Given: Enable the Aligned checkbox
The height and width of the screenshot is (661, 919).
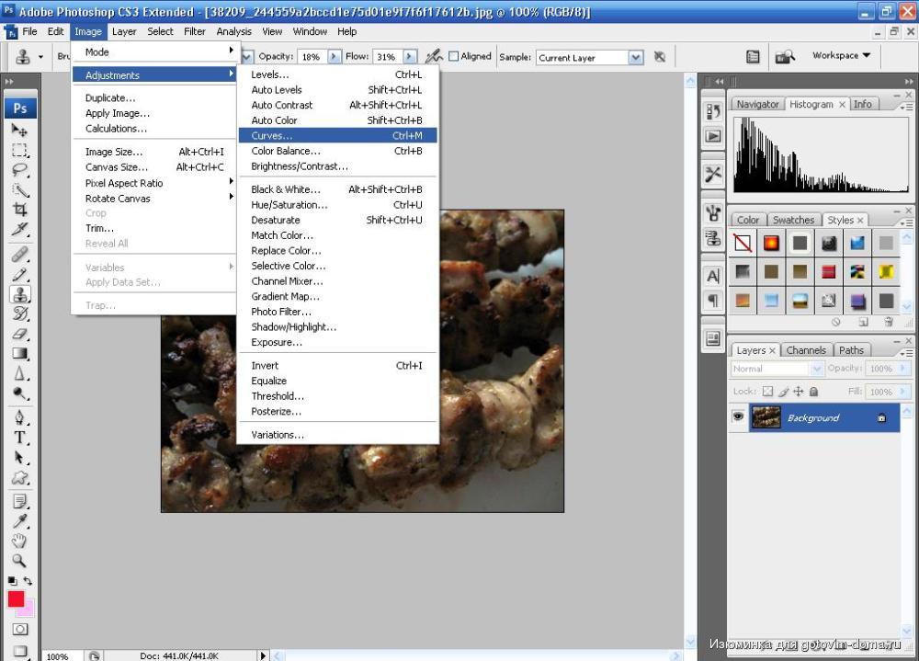Looking at the screenshot, I should tap(453, 56).
